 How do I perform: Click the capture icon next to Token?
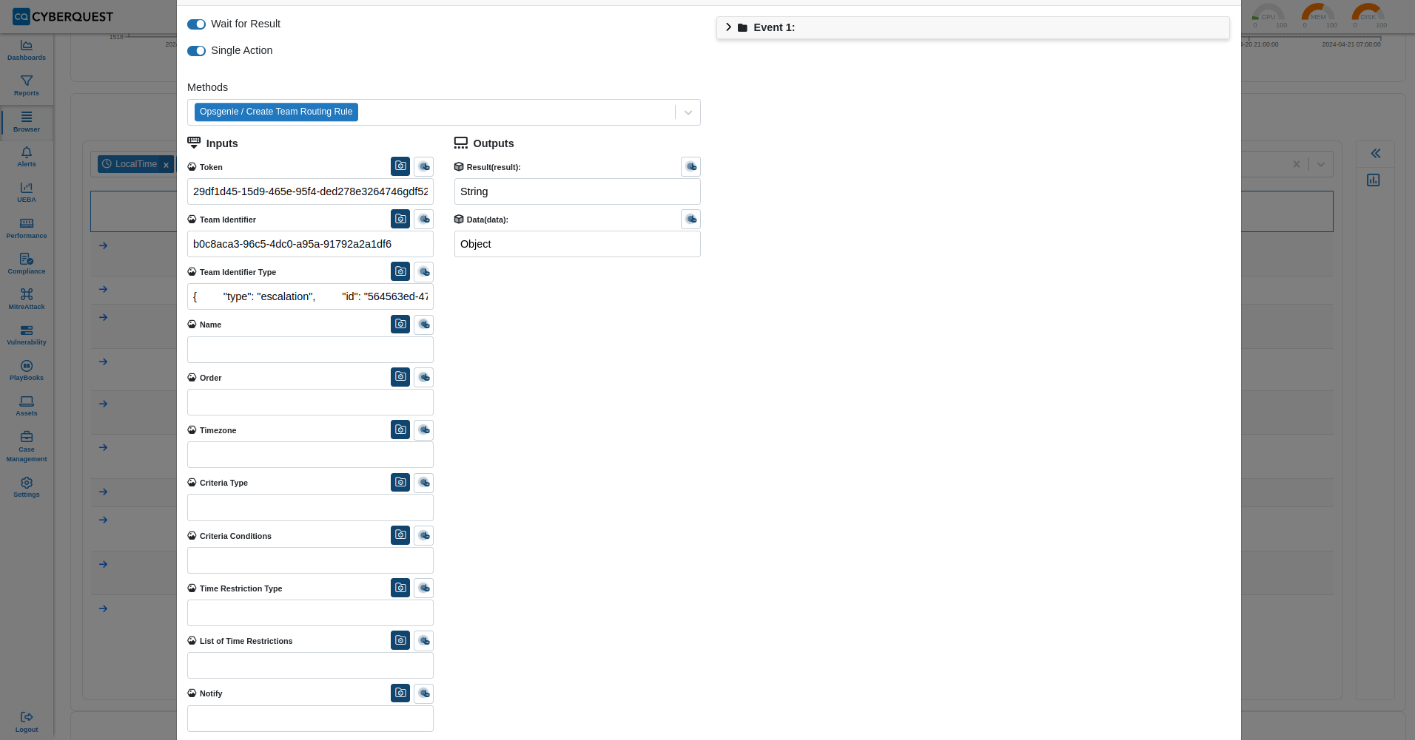point(400,166)
